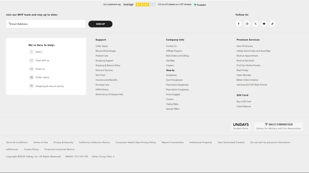This screenshot has width=309, height=173.
Task: Click the Trustpilot star rating
Action: (145, 5)
